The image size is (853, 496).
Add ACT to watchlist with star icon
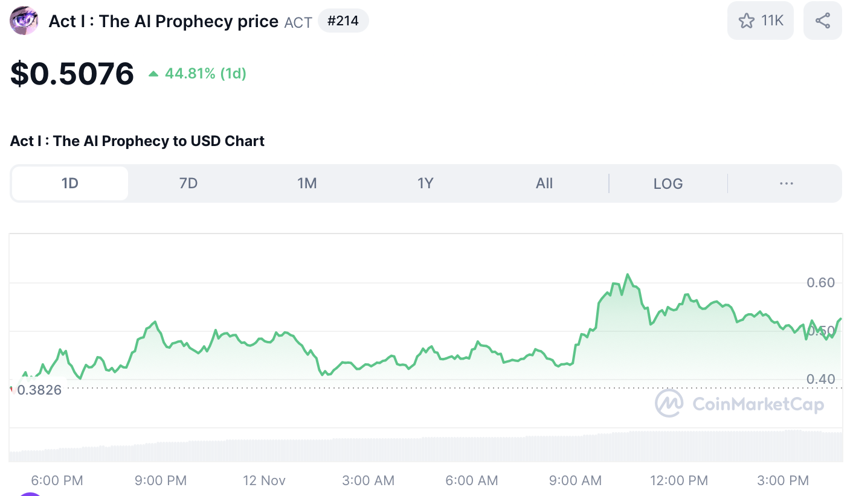(x=747, y=21)
